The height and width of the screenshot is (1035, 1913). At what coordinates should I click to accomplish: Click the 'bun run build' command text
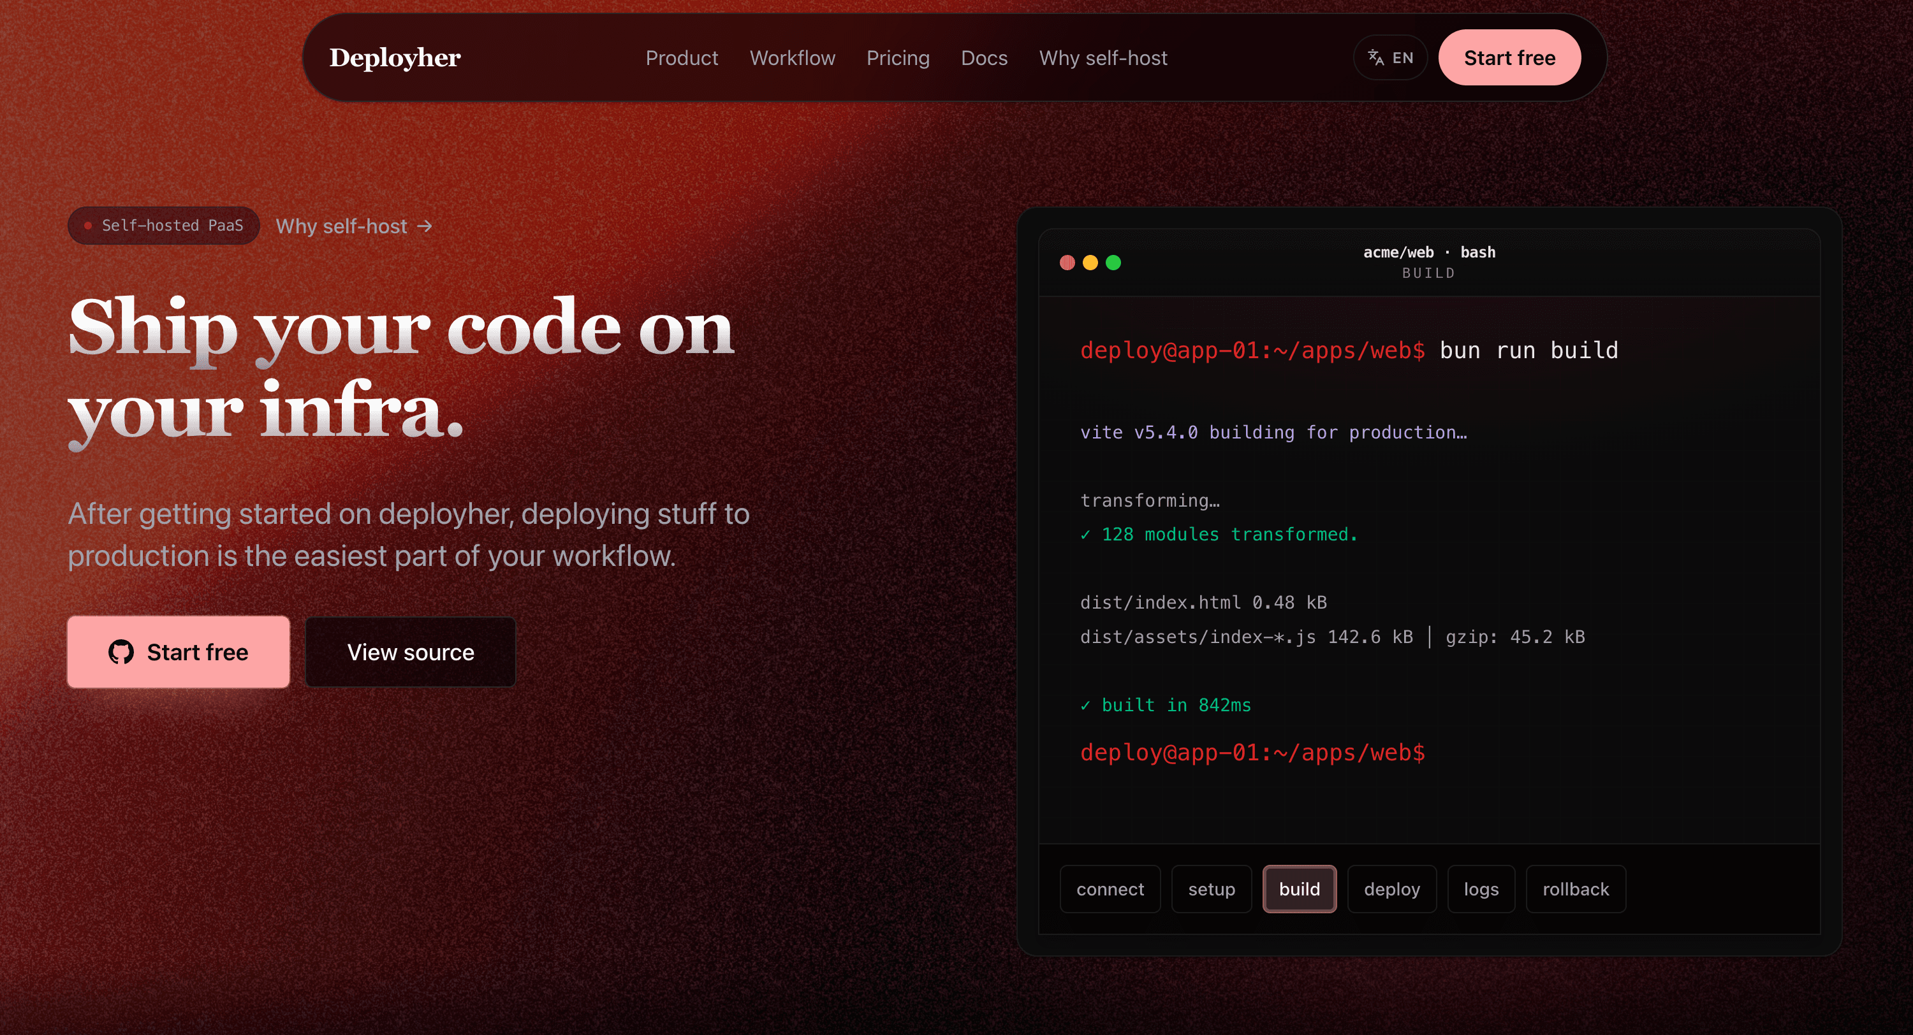click(x=1528, y=351)
